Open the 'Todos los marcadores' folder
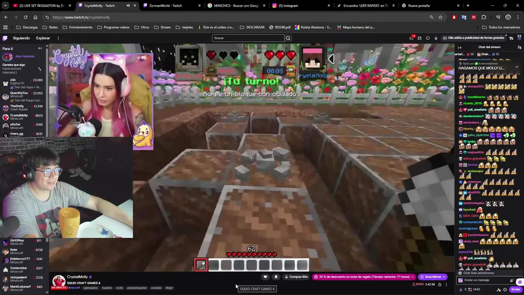The width and height of the screenshot is (524, 295). coord(501,27)
